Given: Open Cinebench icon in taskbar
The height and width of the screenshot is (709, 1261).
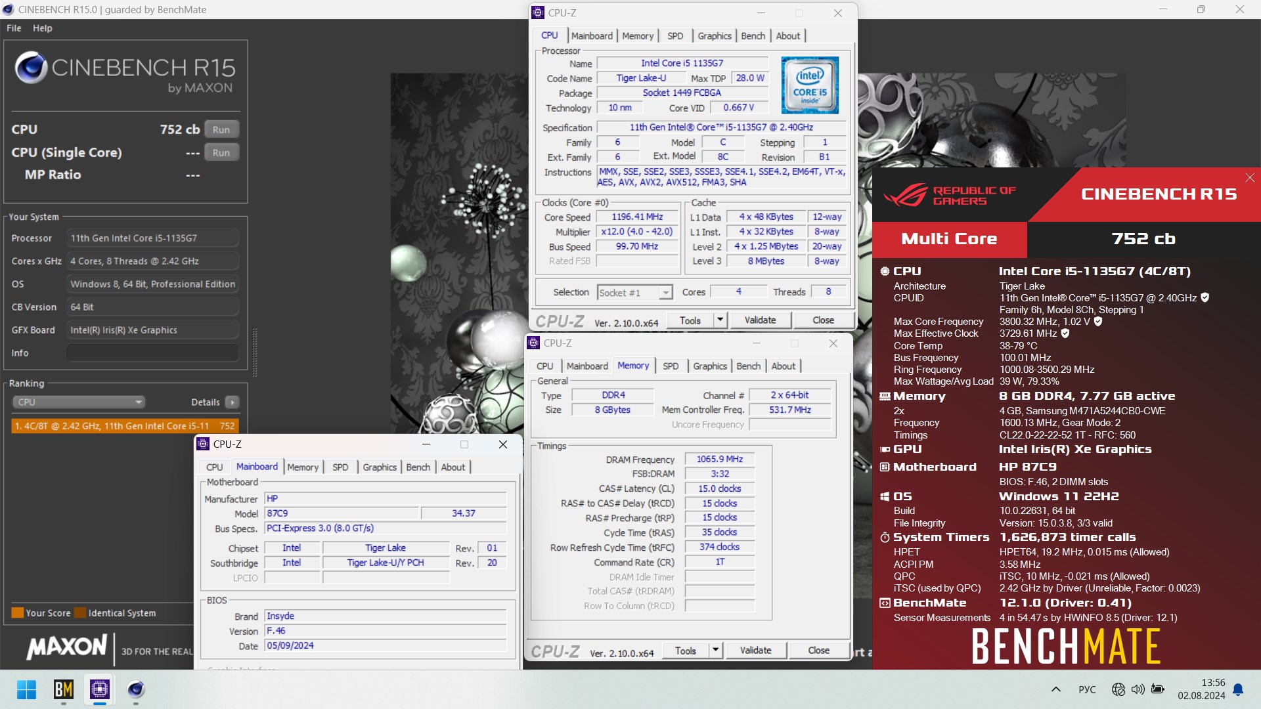Looking at the screenshot, I should click(136, 689).
